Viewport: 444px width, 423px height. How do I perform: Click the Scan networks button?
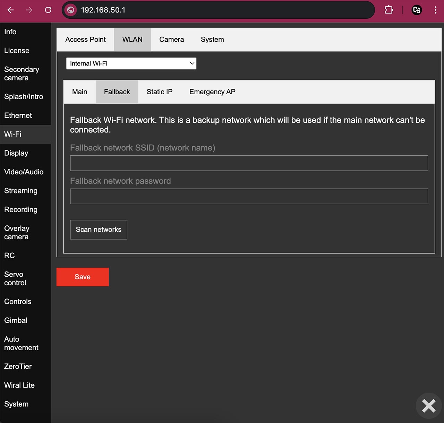pyautogui.click(x=99, y=230)
